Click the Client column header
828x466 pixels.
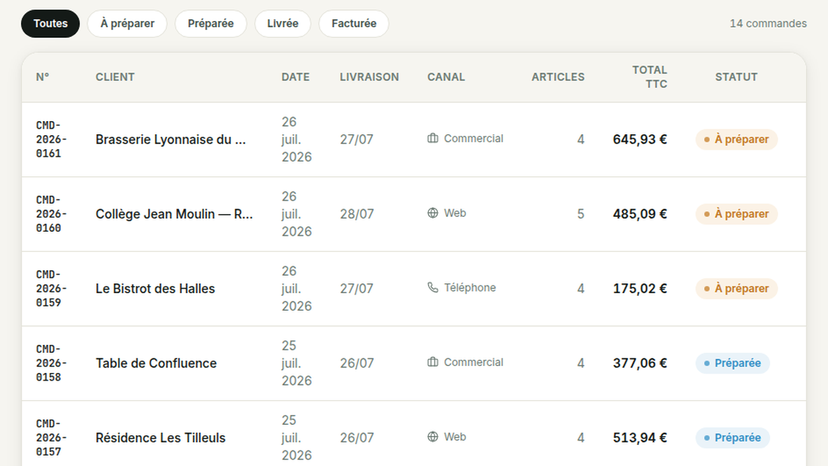point(115,77)
